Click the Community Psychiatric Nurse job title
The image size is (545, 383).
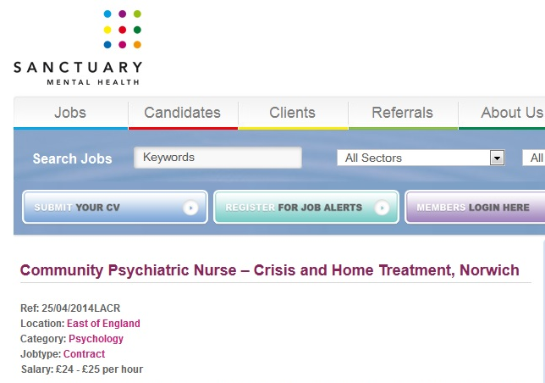click(270, 270)
